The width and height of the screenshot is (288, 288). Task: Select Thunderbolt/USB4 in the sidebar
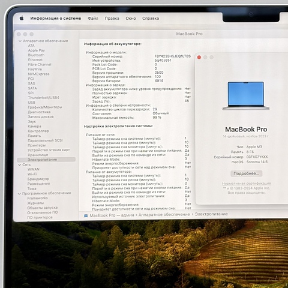point(44,98)
